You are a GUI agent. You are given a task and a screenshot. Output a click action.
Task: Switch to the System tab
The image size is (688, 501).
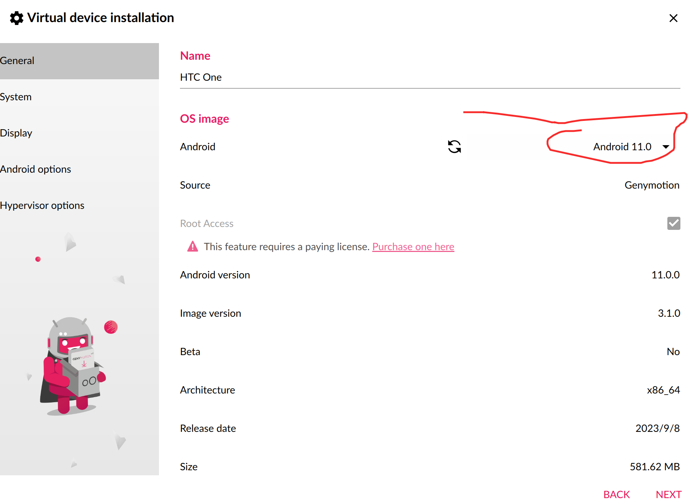[x=79, y=97]
